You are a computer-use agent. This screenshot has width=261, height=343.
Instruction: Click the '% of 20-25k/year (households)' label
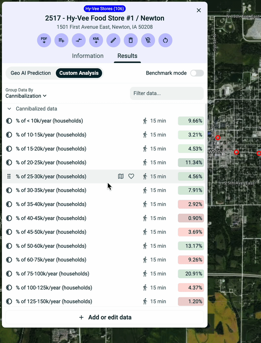(x=51, y=162)
